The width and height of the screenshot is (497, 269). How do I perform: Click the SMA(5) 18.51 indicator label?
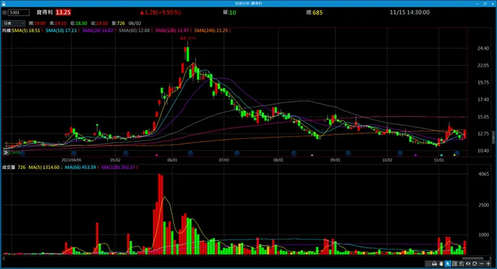[26, 31]
